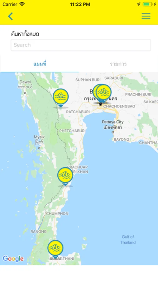Open the hamburger menu

point(146,16)
